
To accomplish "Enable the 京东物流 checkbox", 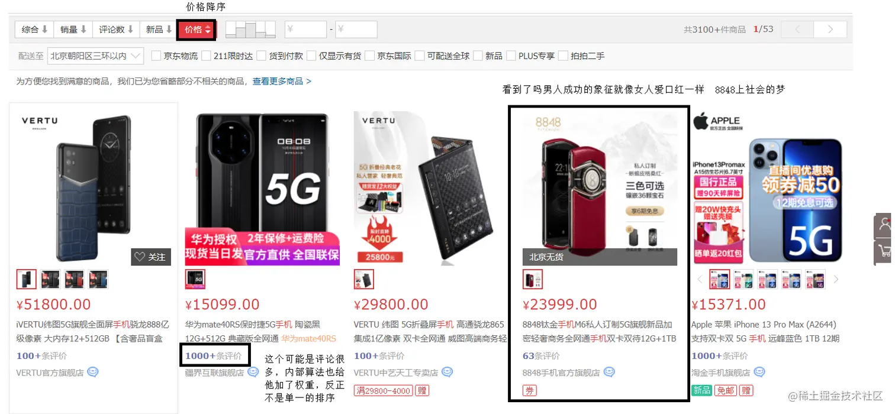I will coord(156,56).
